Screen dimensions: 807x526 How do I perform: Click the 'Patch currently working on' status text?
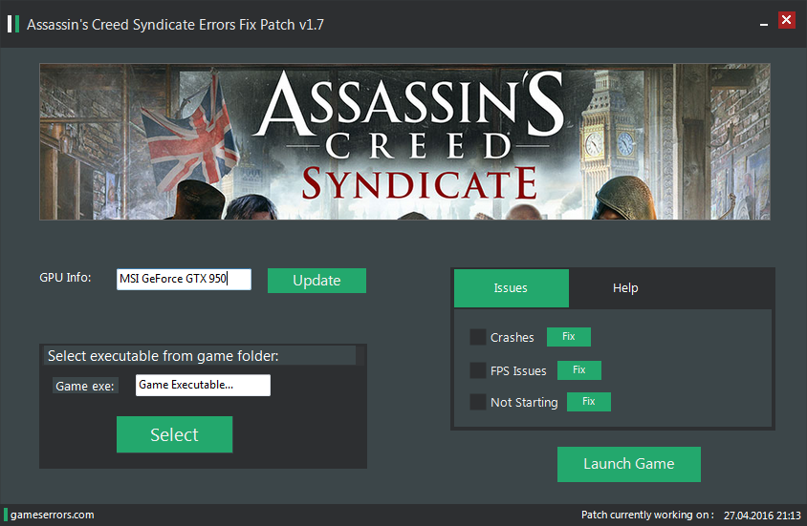[647, 515]
